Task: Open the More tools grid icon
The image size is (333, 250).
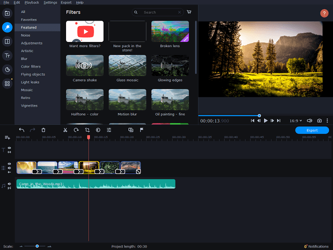Action: pos(7,83)
